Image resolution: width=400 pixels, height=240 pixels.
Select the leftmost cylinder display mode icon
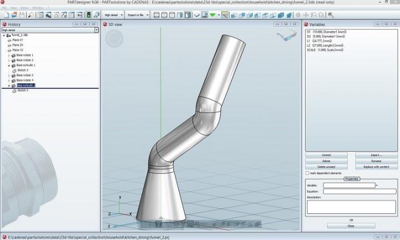tap(157, 15)
